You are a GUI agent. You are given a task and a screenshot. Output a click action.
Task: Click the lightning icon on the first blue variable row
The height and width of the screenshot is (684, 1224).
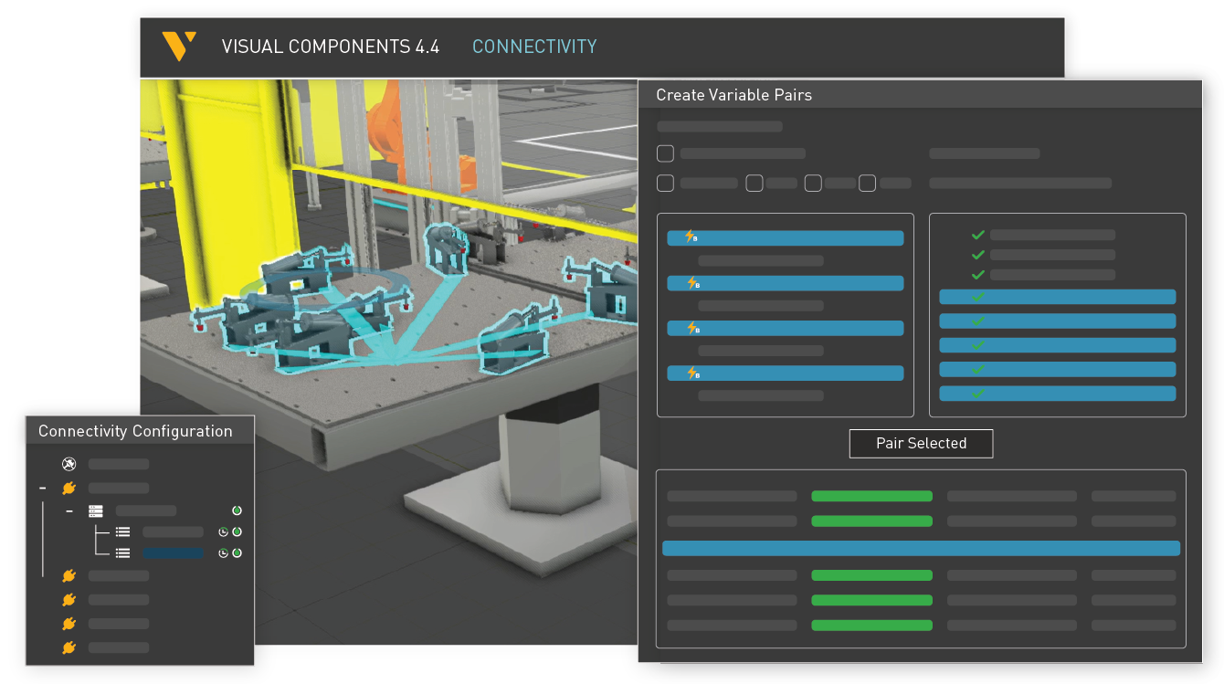[691, 237]
